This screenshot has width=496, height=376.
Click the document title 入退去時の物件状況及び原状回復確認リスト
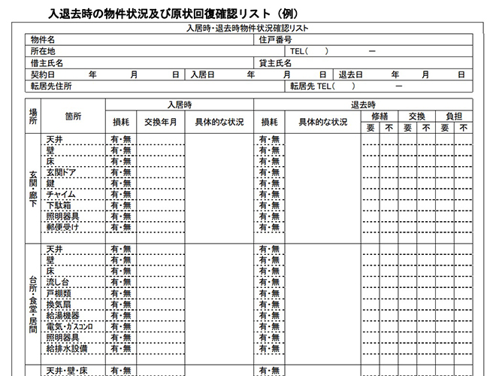tap(174, 14)
